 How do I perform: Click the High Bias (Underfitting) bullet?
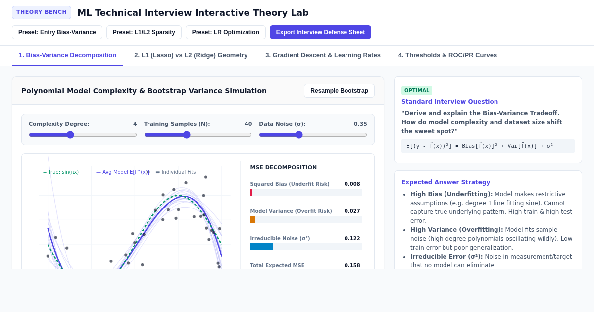click(x=492, y=208)
